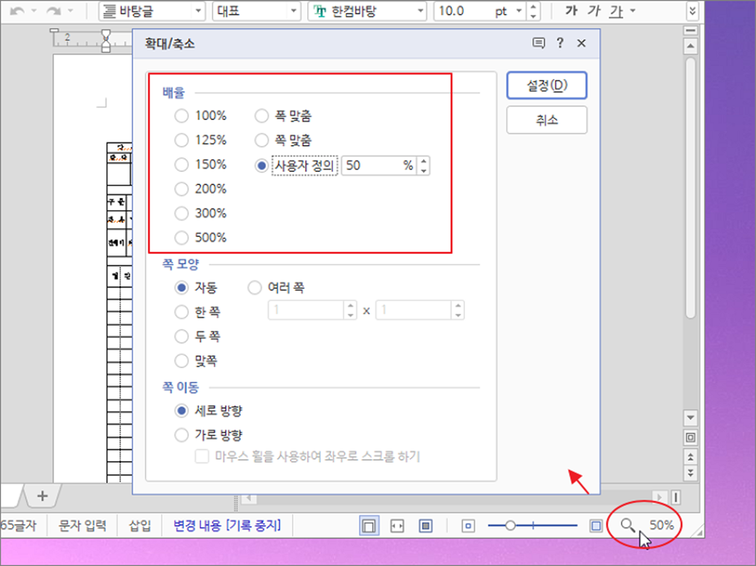Click the 50% zoom value in the status bar

(661, 525)
